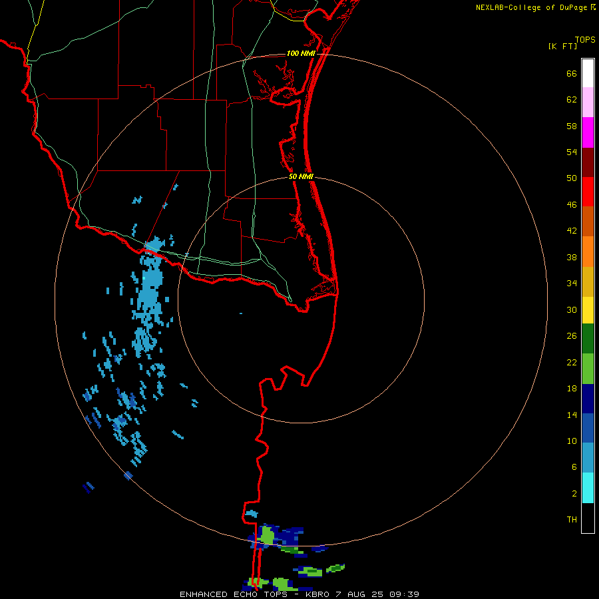Click the bright red swatch near 50
The image size is (599, 599).
click(588, 192)
